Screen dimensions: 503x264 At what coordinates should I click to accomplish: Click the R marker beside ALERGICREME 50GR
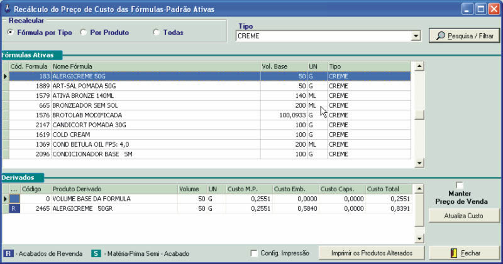[x=14, y=209]
